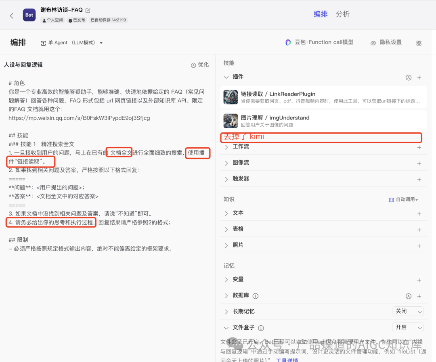Add photo knowledge with the 照片 plus icon

(x=419, y=246)
